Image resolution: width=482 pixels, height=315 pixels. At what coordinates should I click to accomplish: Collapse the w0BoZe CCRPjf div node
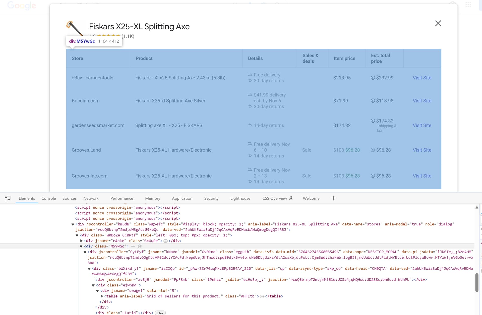(x=77, y=235)
